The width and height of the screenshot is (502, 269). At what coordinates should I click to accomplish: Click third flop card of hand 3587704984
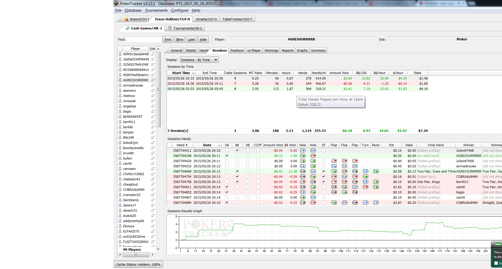pos(355,203)
